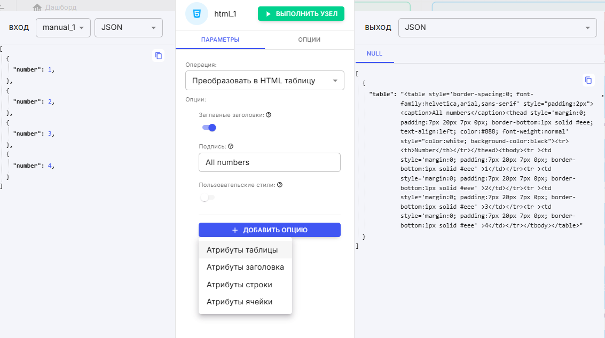Select the NULL tab in the output panel
Image resolution: width=605 pixels, height=338 pixels.
pos(374,53)
